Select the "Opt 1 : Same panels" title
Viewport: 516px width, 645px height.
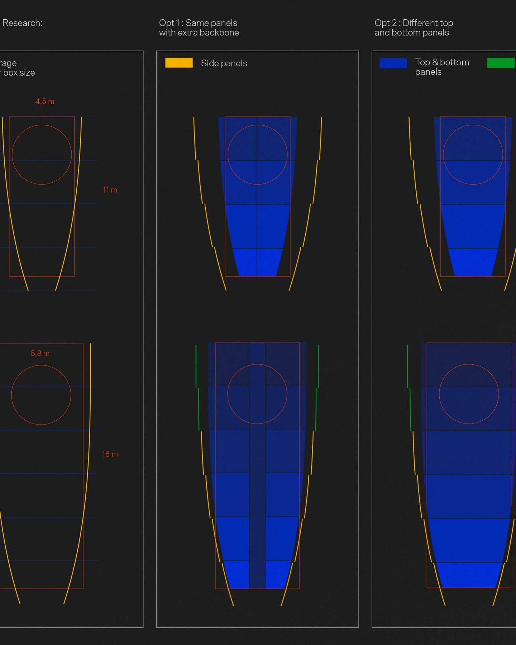point(198,23)
